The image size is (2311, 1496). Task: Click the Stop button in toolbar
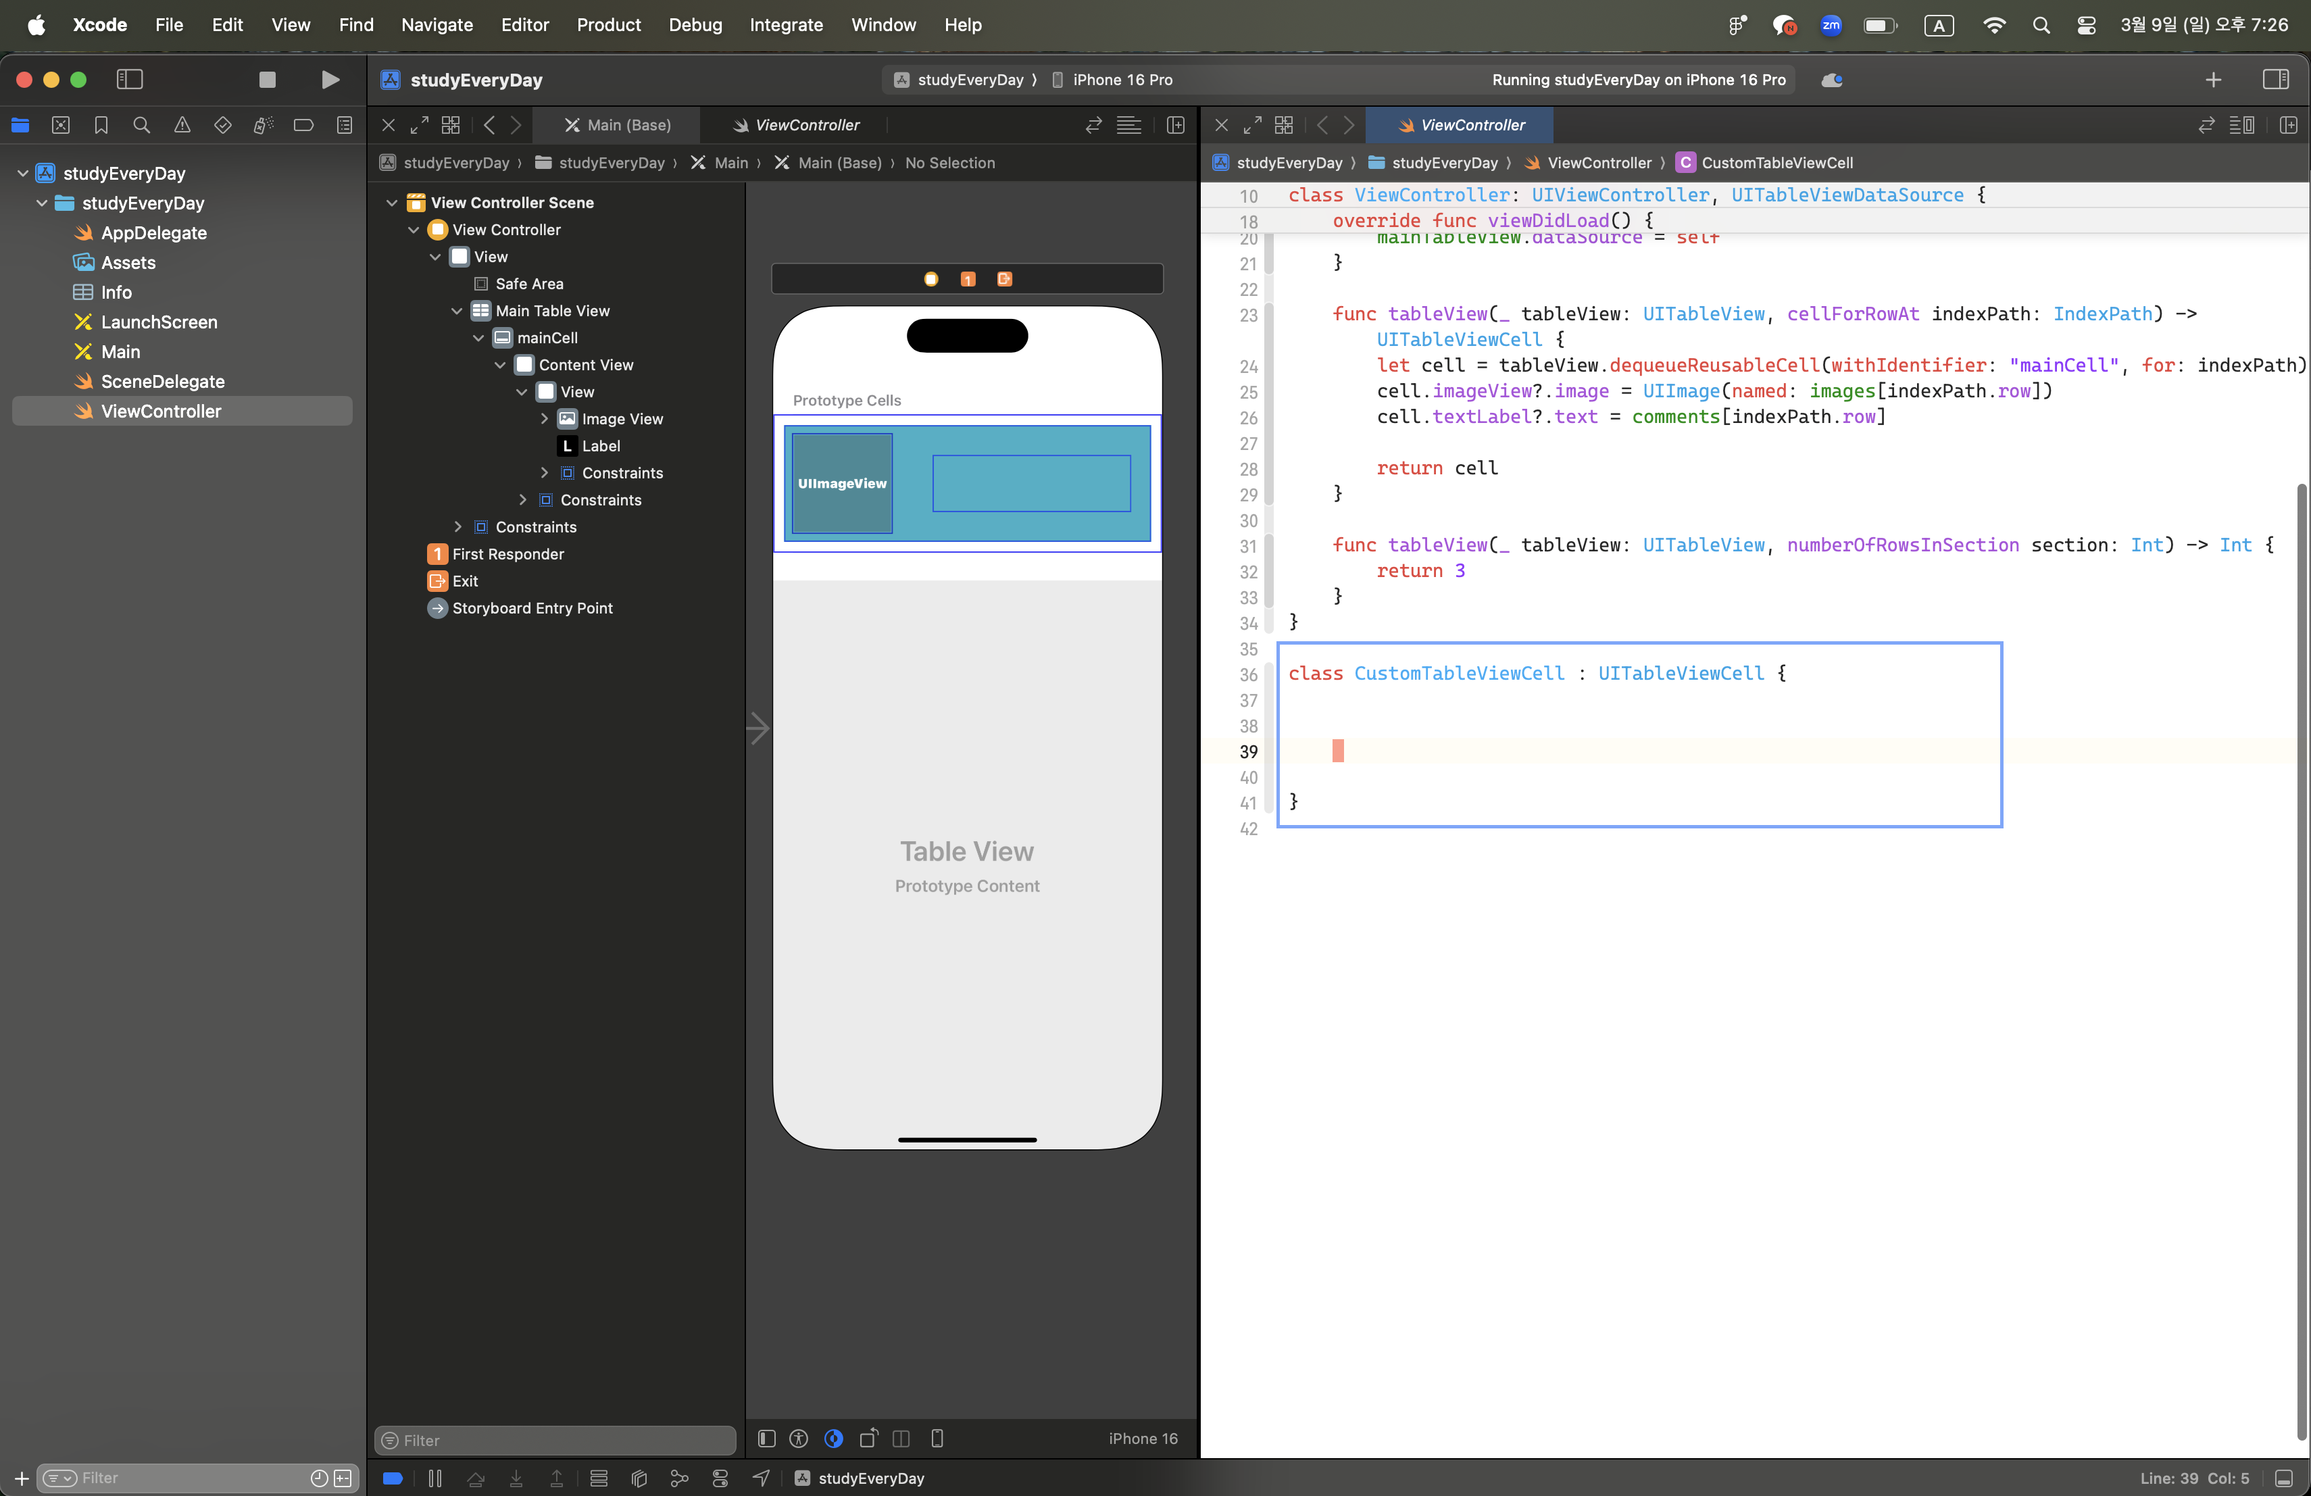tap(267, 80)
